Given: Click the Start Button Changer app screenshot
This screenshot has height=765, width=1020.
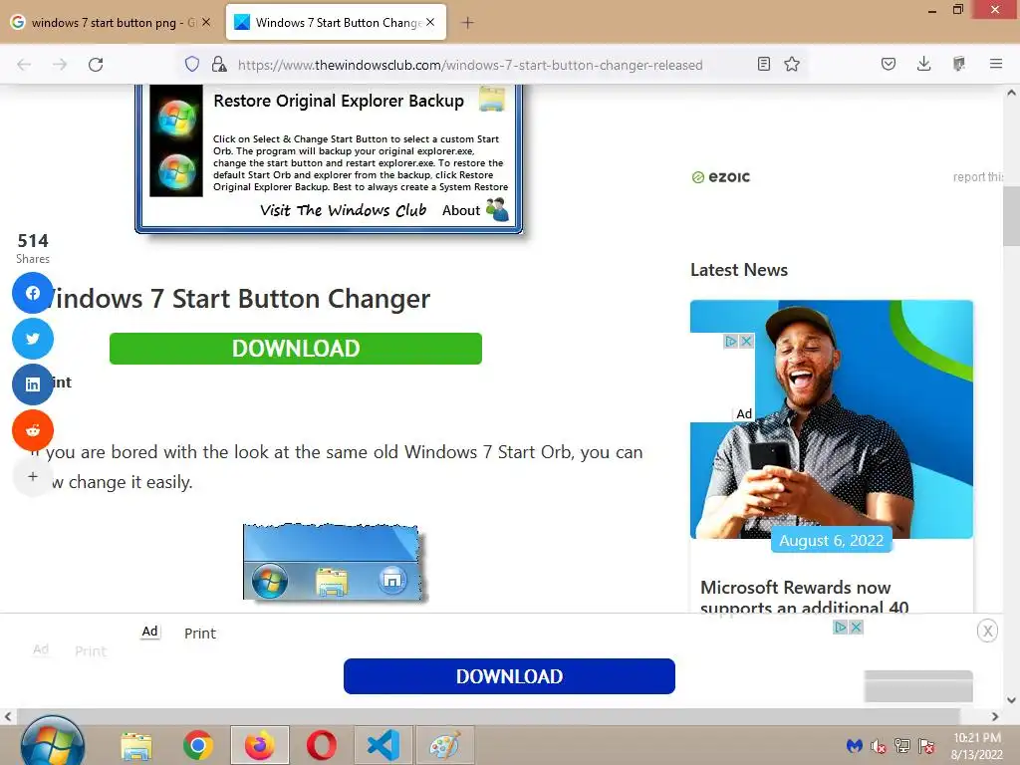Looking at the screenshot, I should click(x=329, y=158).
